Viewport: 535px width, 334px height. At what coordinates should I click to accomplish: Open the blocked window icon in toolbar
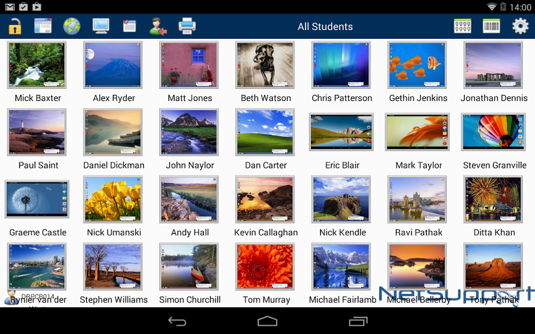click(x=43, y=27)
